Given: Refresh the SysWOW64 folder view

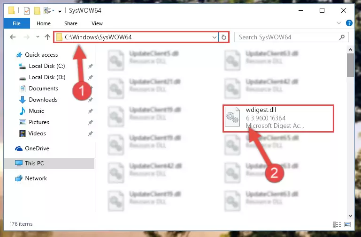Looking at the screenshot, I should [224, 37].
